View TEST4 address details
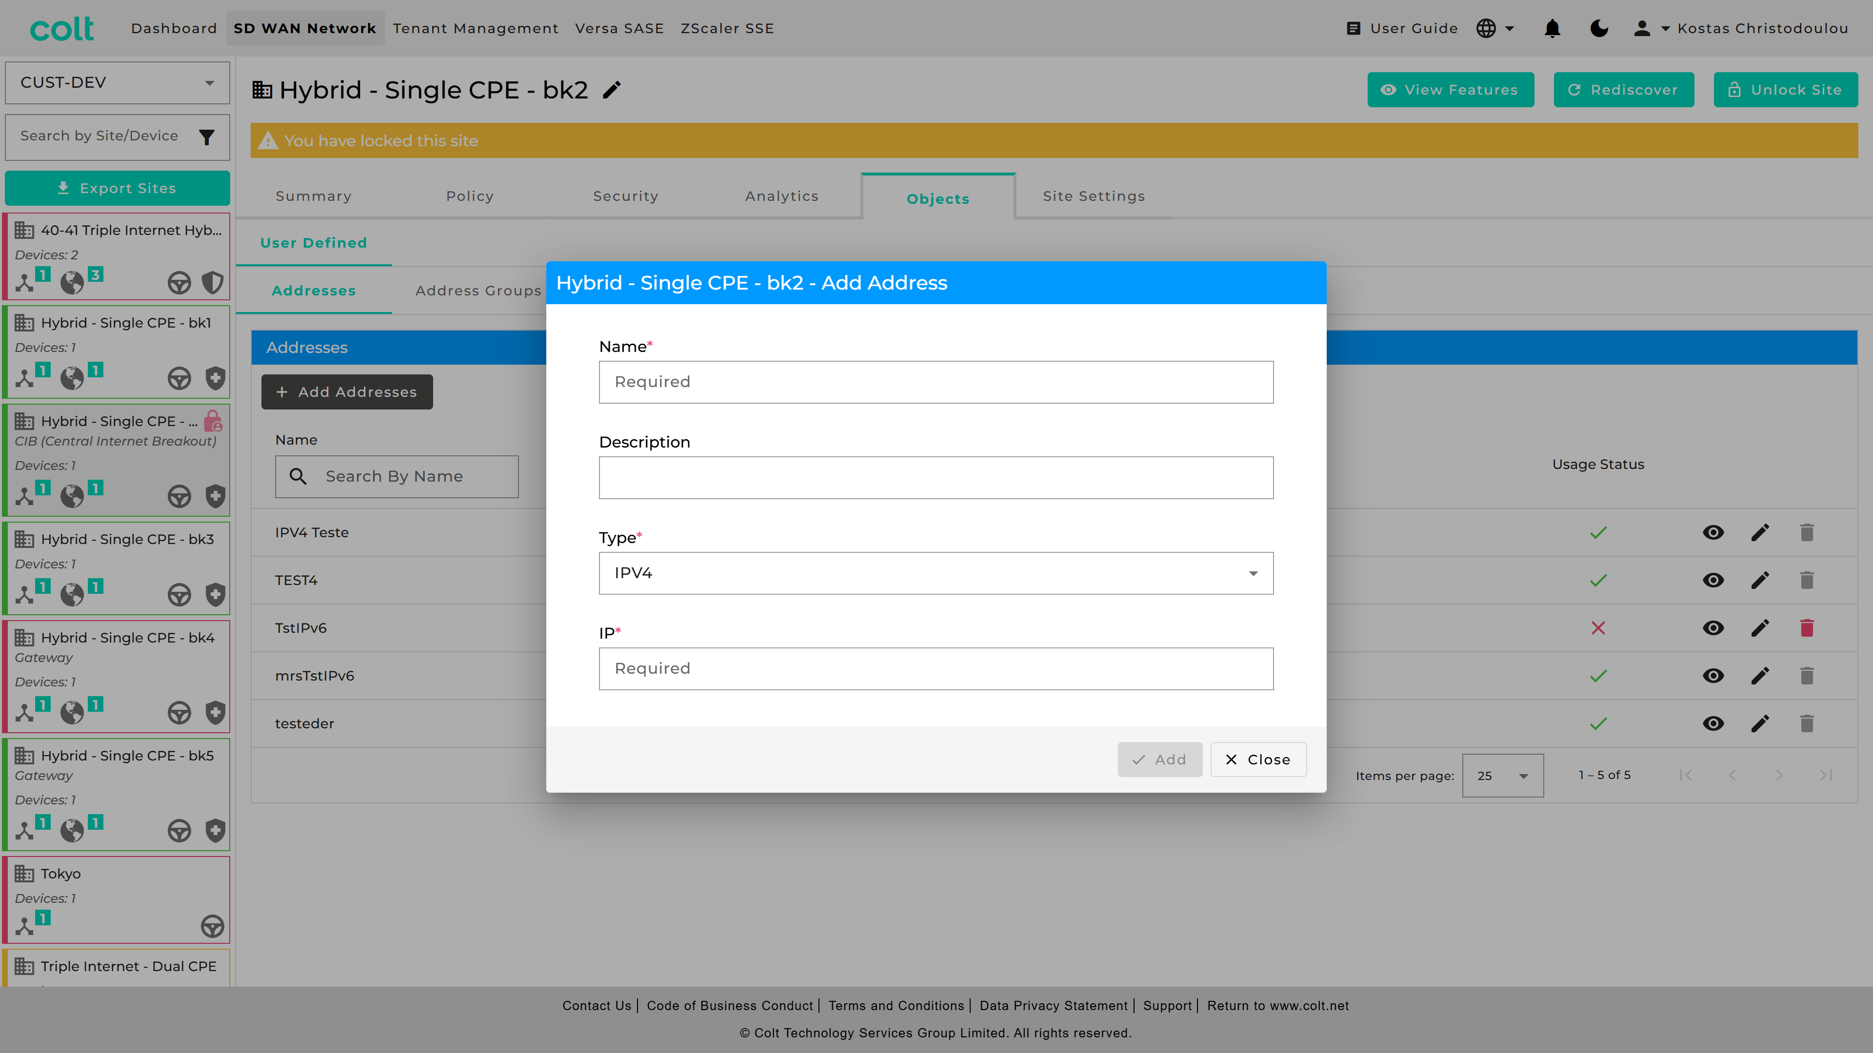Screen dimensions: 1873x1053 (x=1713, y=581)
